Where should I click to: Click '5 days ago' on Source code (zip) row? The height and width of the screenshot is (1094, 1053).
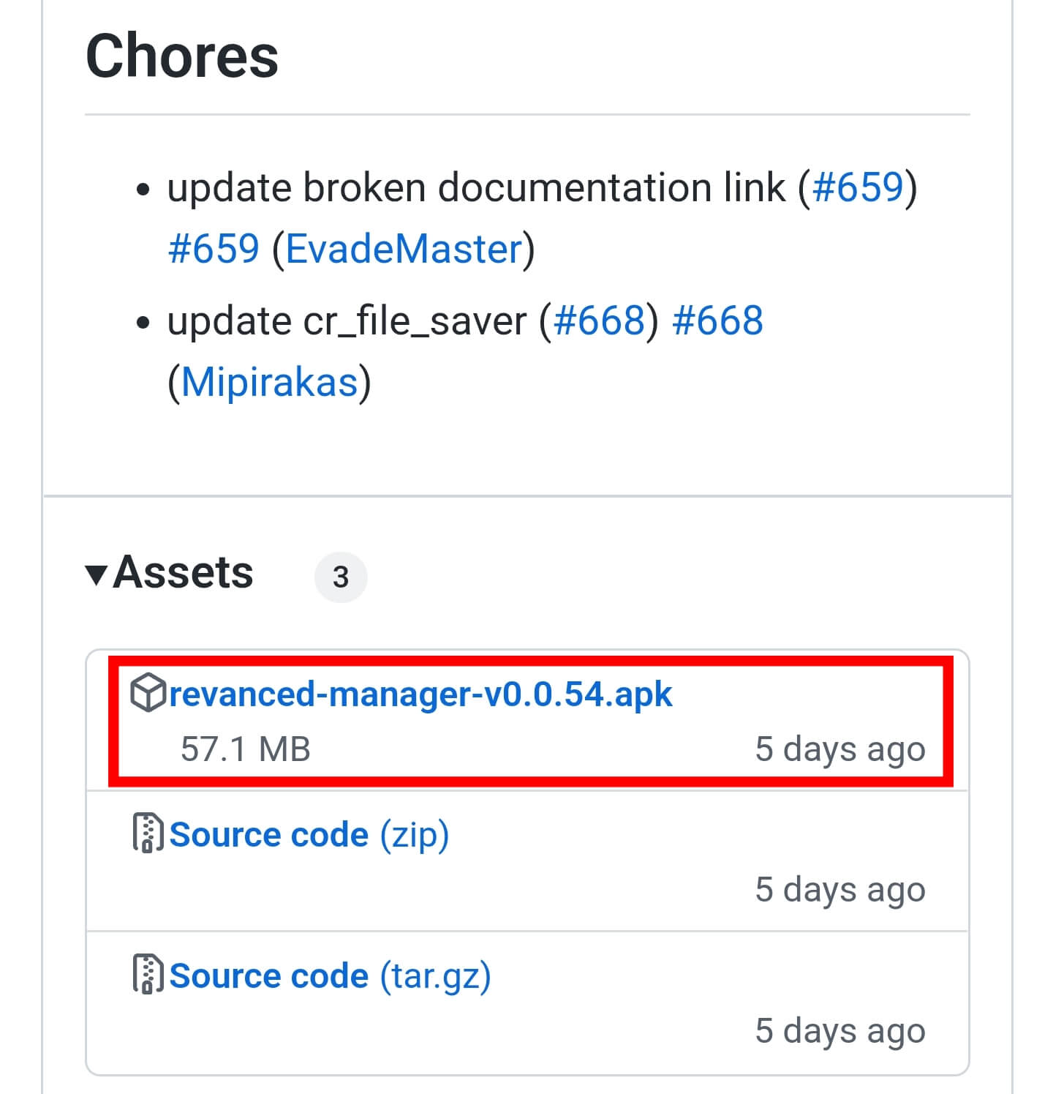840,890
